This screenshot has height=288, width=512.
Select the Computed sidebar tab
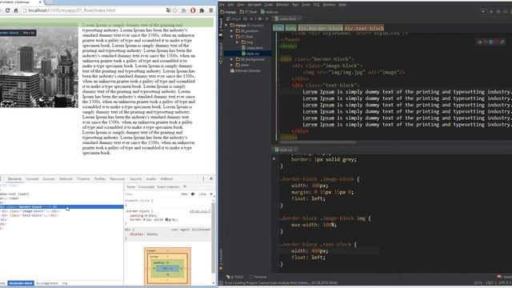click(146, 186)
